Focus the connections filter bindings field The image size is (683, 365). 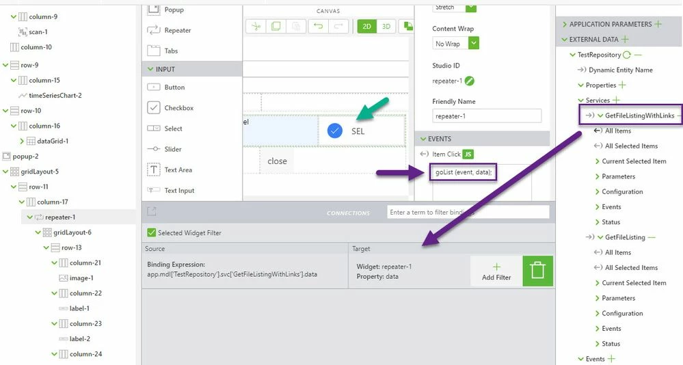468,212
